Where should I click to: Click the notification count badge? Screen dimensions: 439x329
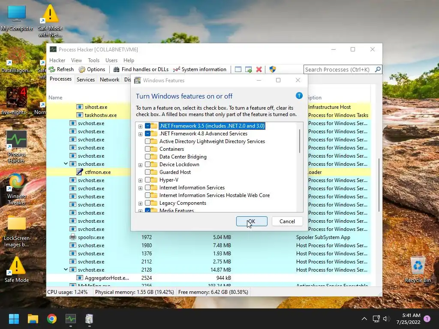(x=427, y=319)
